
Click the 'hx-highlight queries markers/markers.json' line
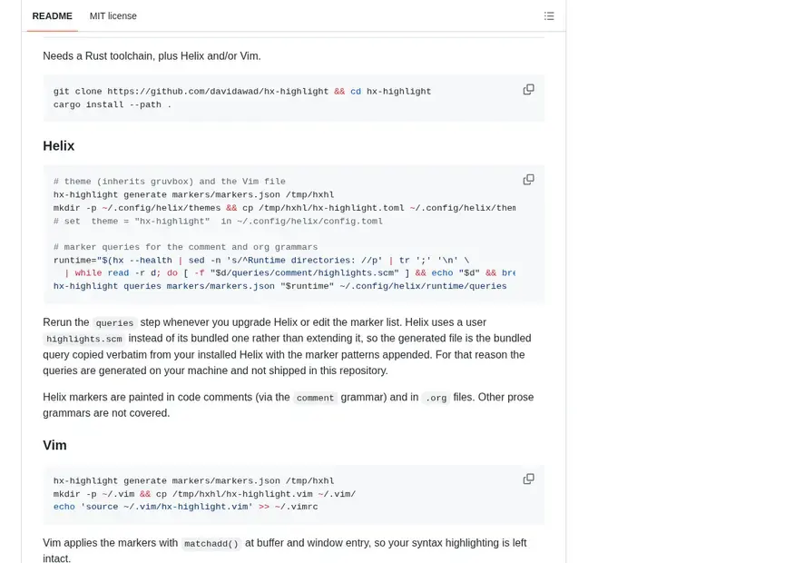(x=280, y=286)
